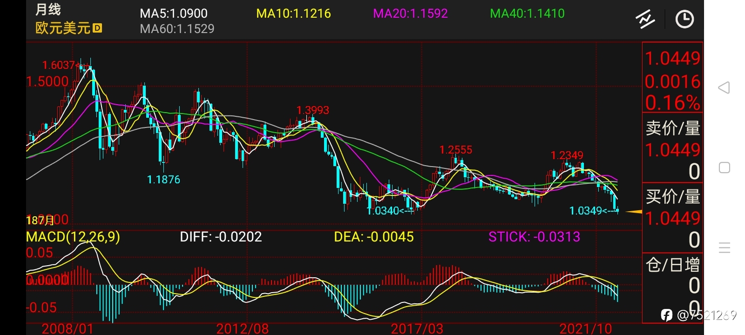Tap the yellow D badge beside 欧元美元
This screenshot has width=745, height=335.
pyautogui.click(x=97, y=28)
